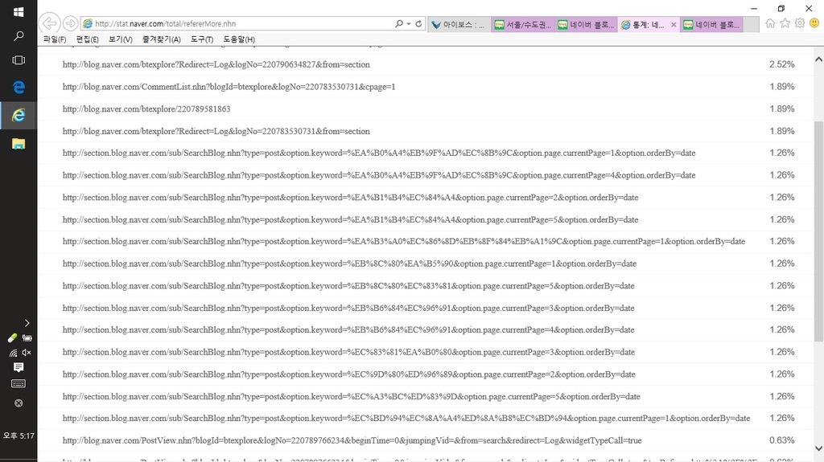Click the %EB%A1%9C currentPage=1 search URL

[x=404, y=242]
